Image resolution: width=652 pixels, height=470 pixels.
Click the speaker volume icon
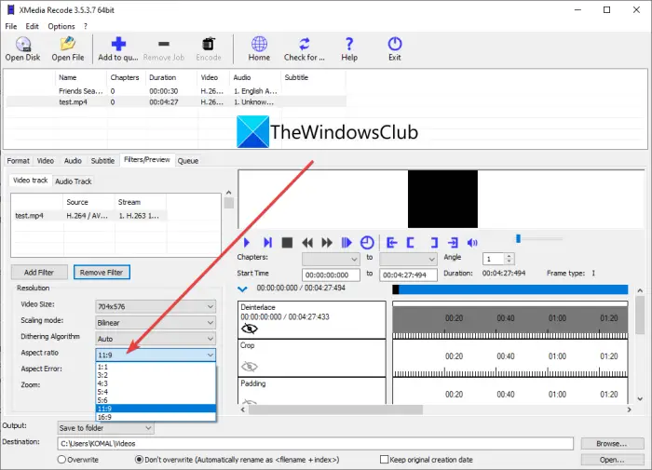[x=472, y=242]
